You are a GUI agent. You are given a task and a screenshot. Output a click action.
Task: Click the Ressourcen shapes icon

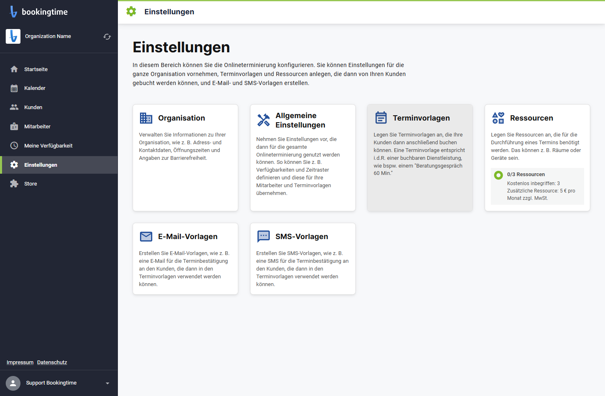pos(498,118)
